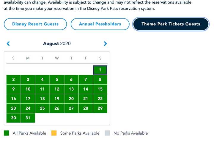Select August 10 in the calendar
The height and width of the screenshot is (143, 214).
point(28,89)
